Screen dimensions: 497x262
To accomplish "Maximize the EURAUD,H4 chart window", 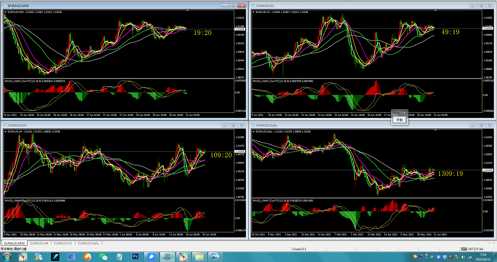I will (x=233, y=125).
